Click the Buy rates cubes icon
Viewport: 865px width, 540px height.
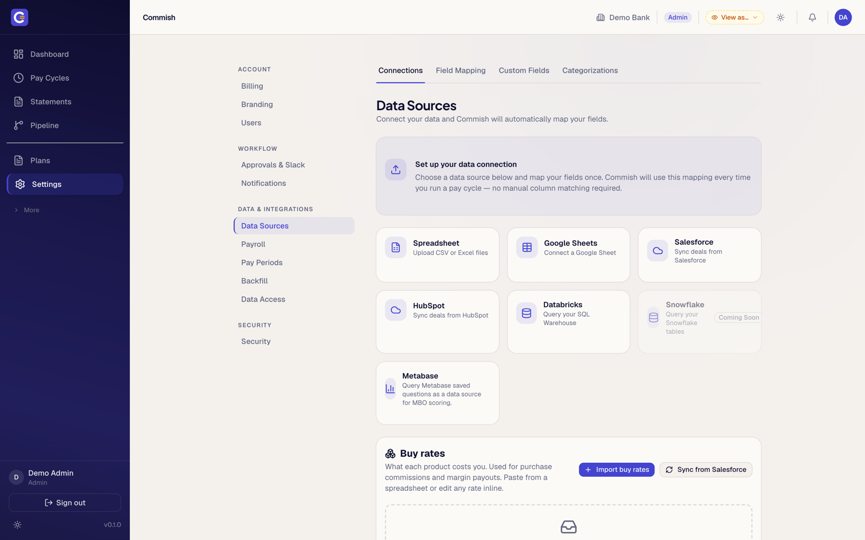(x=390, y=454)
